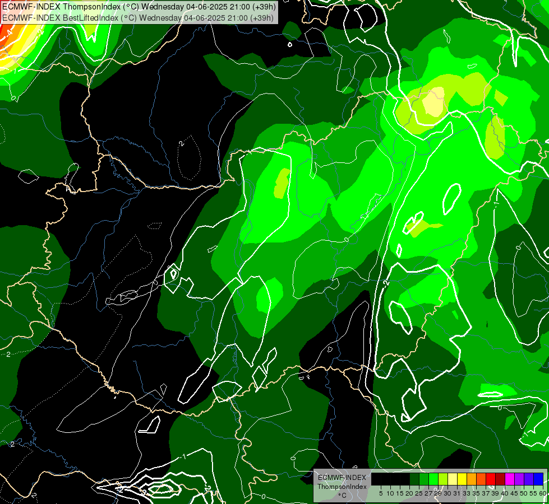This screenshot has height=504, width=549.
Task: Click the legend tick label 25
Action: click(x=419, y=493)
